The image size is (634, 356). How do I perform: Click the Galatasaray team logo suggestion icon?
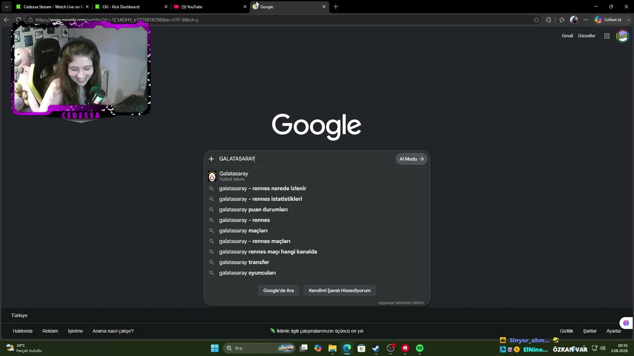click(x=212, y=176)
